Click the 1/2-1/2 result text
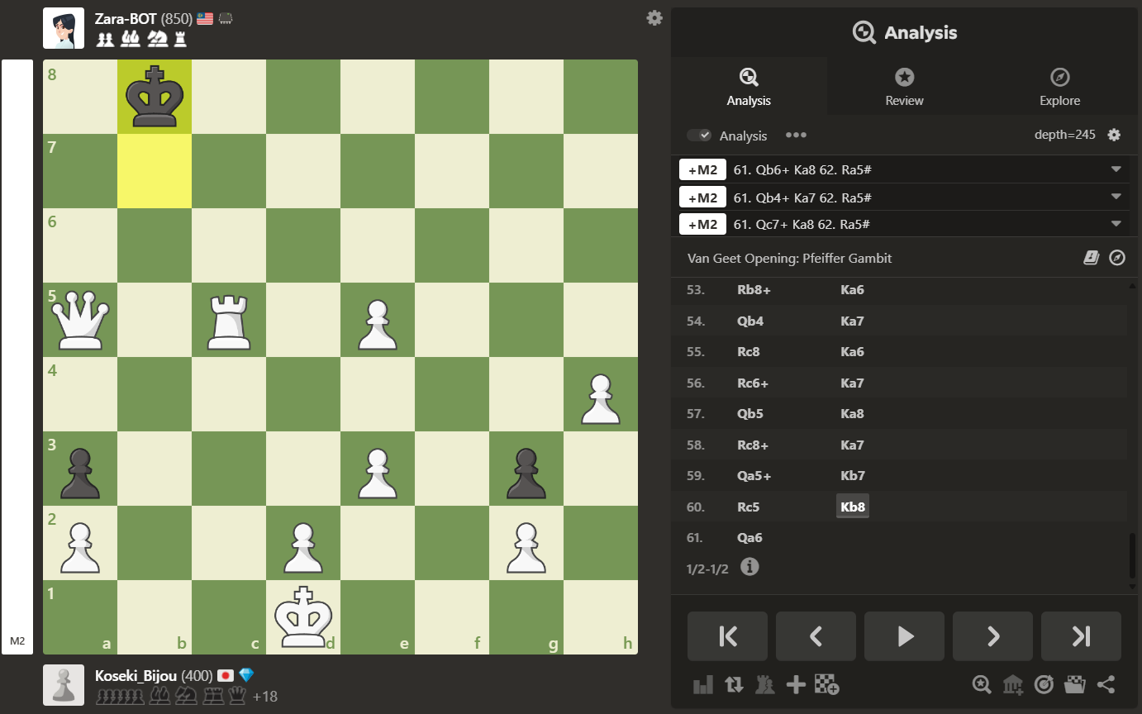The image size is (1142, 714). click(707, 569)
